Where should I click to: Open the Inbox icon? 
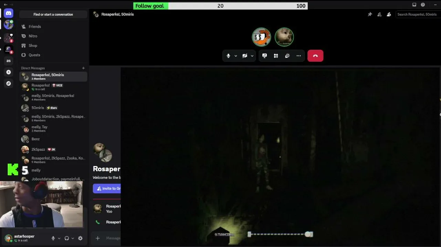click(x=414, y=5)
